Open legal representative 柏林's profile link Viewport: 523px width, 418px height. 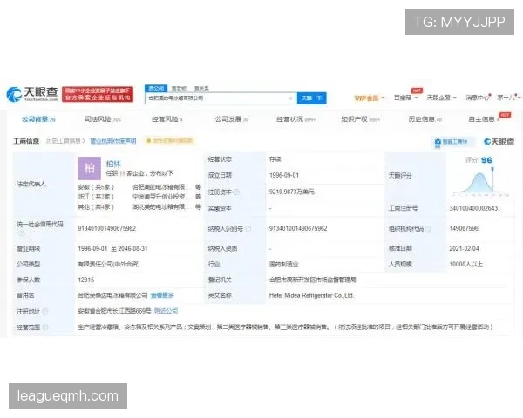pos(113,164)
